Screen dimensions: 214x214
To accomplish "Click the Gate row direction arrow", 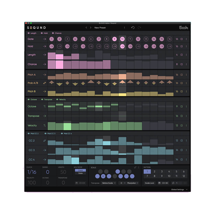I will tap(45, 39).
